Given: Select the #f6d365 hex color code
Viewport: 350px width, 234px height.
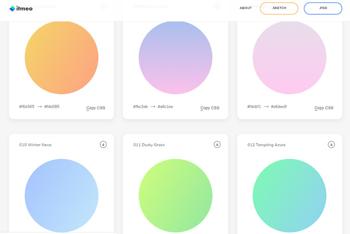Looking at the screenshot, I should coord(27,106).
